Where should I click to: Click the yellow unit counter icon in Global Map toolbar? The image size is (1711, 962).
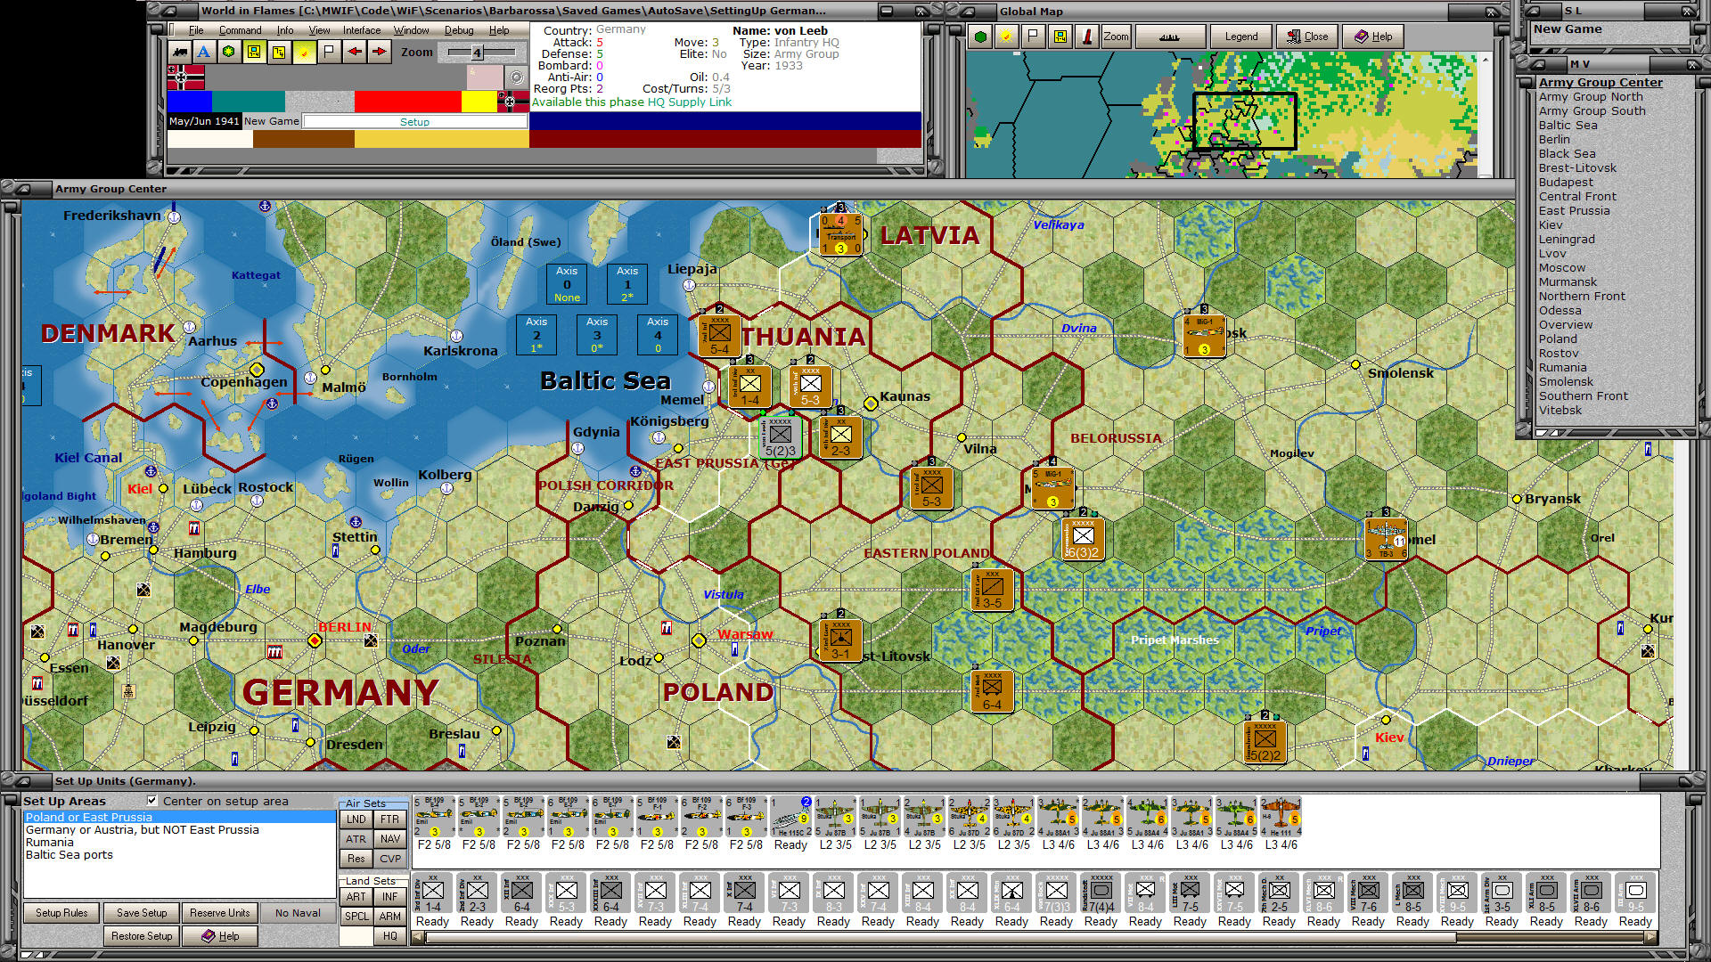[x=1060, y=37]
